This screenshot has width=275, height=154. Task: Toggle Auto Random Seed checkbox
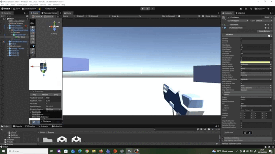(x=241, y=84)
